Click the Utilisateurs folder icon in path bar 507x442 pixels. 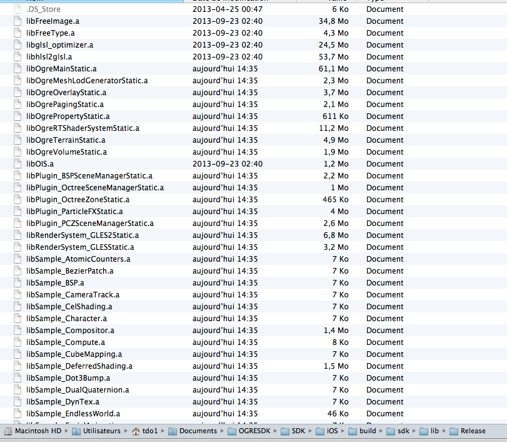76,431
